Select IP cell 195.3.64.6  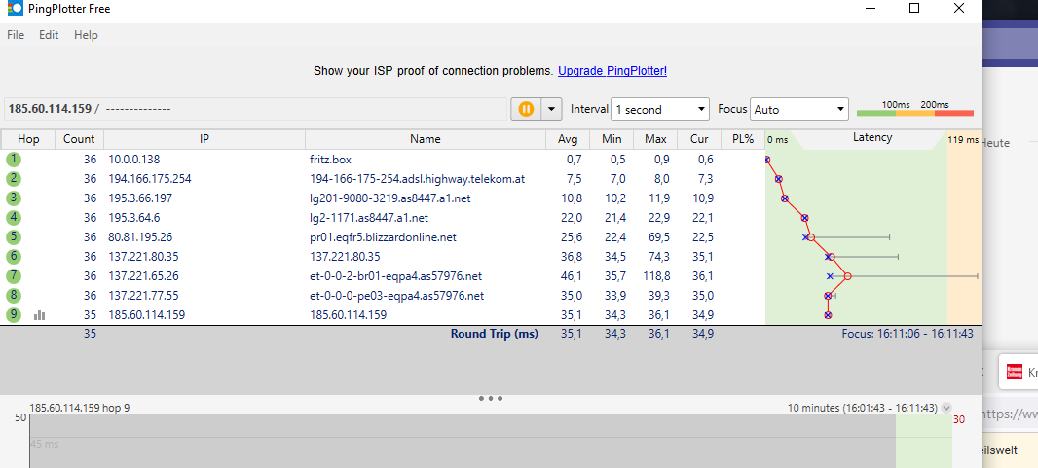pyautogui.click(x=134, y=218)
